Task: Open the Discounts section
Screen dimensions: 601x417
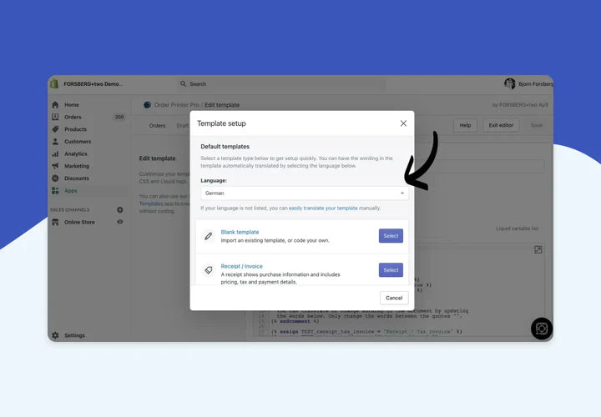Action: (77, 178)
